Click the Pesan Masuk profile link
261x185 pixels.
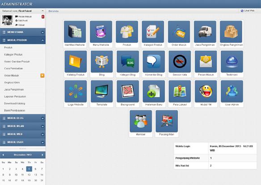25,16
